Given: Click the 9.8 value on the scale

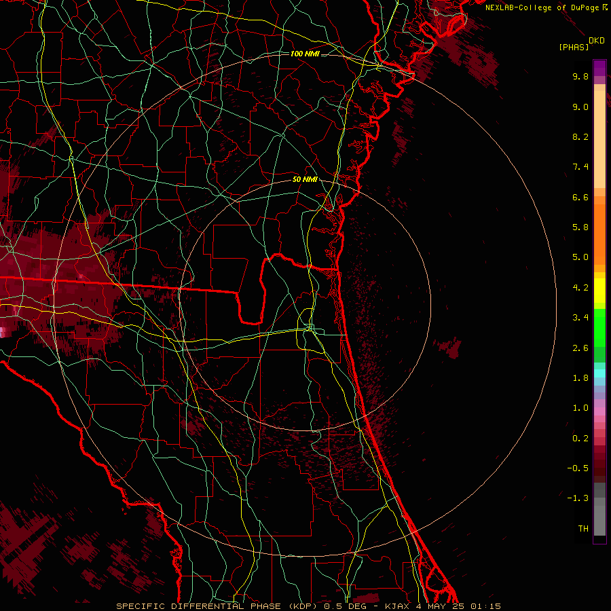Looking at the screenshot, I should pyautogui.click(x=580, y=76).
